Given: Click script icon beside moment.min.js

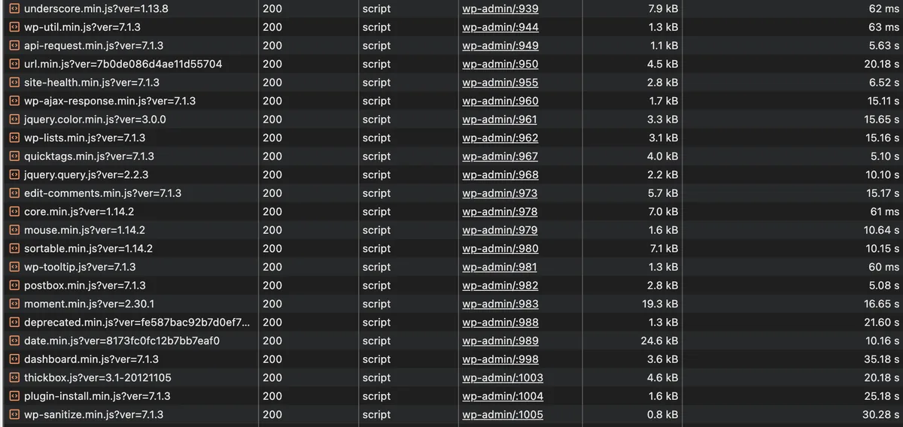Looking at the screenshot, I should coord(14,304).
